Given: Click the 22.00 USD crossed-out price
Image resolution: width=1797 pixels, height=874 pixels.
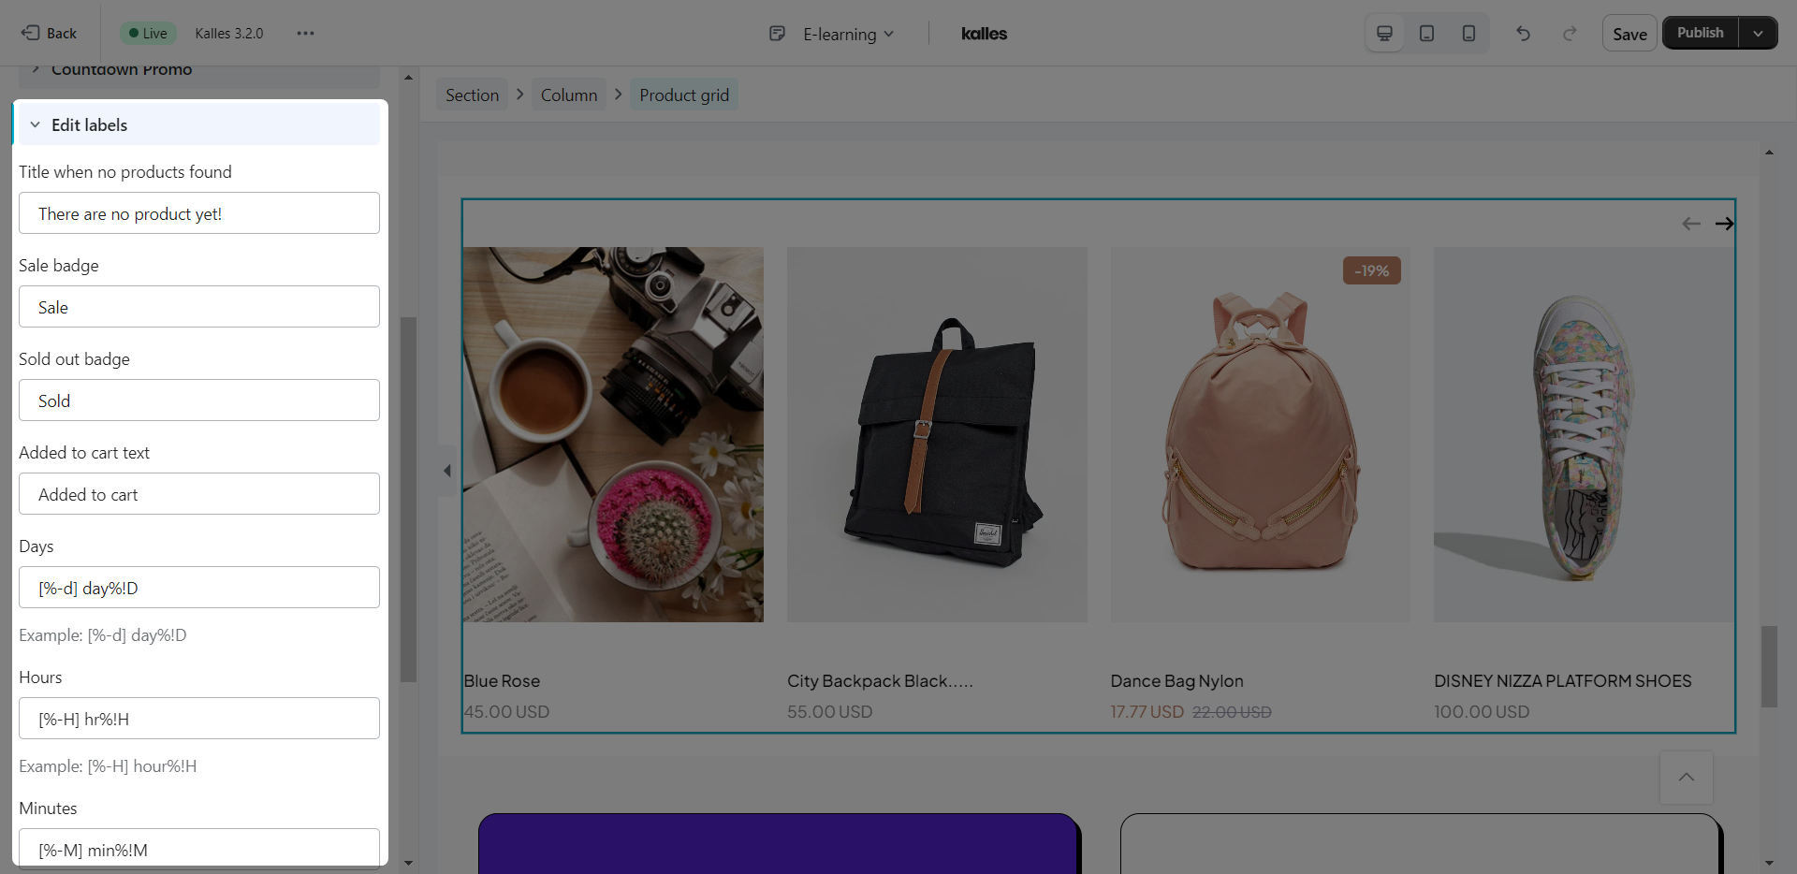Looking at the screenshot, I should [1232, 712].
